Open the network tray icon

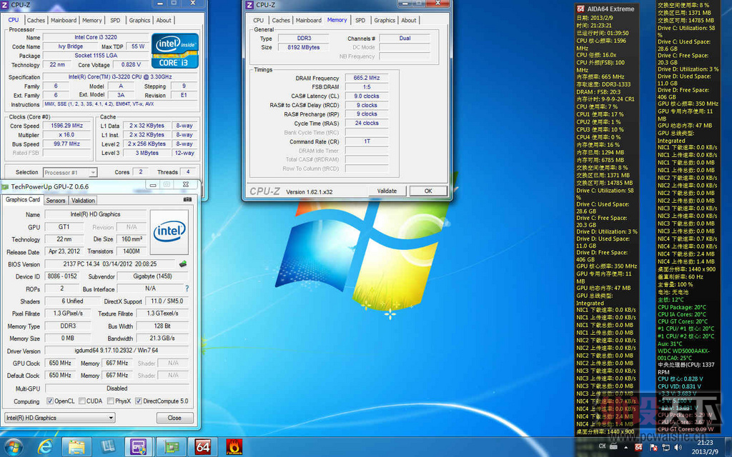click(666, 447)
